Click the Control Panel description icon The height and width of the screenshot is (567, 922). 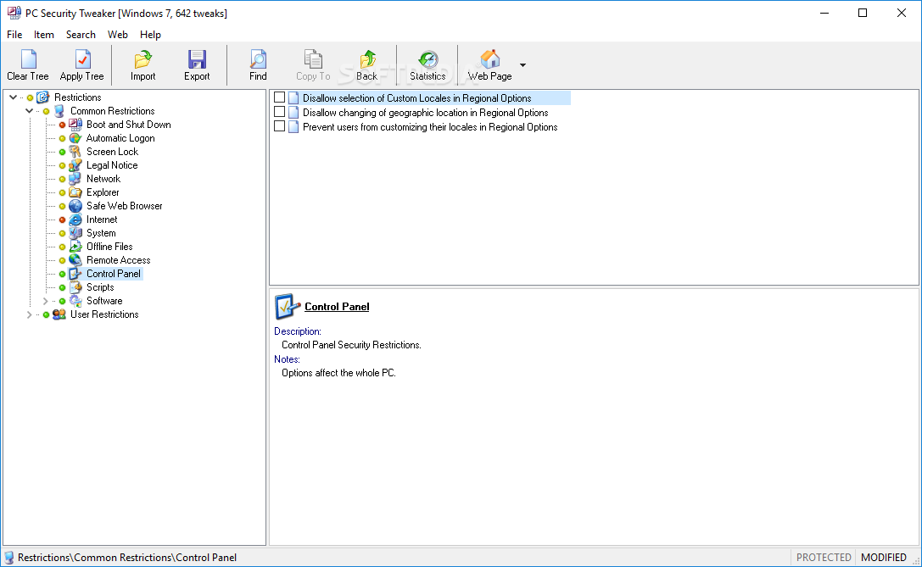coord(288,306)
